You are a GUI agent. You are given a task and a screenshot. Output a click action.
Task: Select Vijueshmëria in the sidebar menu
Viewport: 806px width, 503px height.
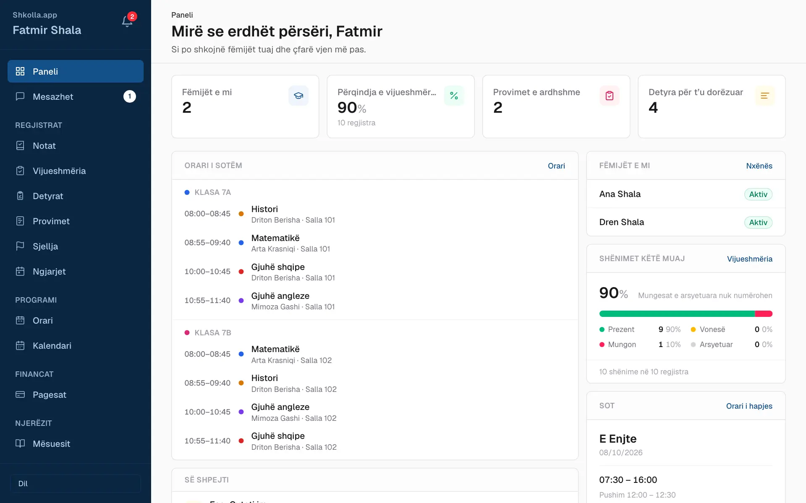click(76, 171)
